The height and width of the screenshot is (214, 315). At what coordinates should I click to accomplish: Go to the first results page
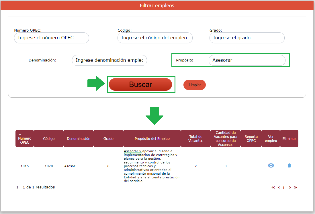[x=273, y=188]
